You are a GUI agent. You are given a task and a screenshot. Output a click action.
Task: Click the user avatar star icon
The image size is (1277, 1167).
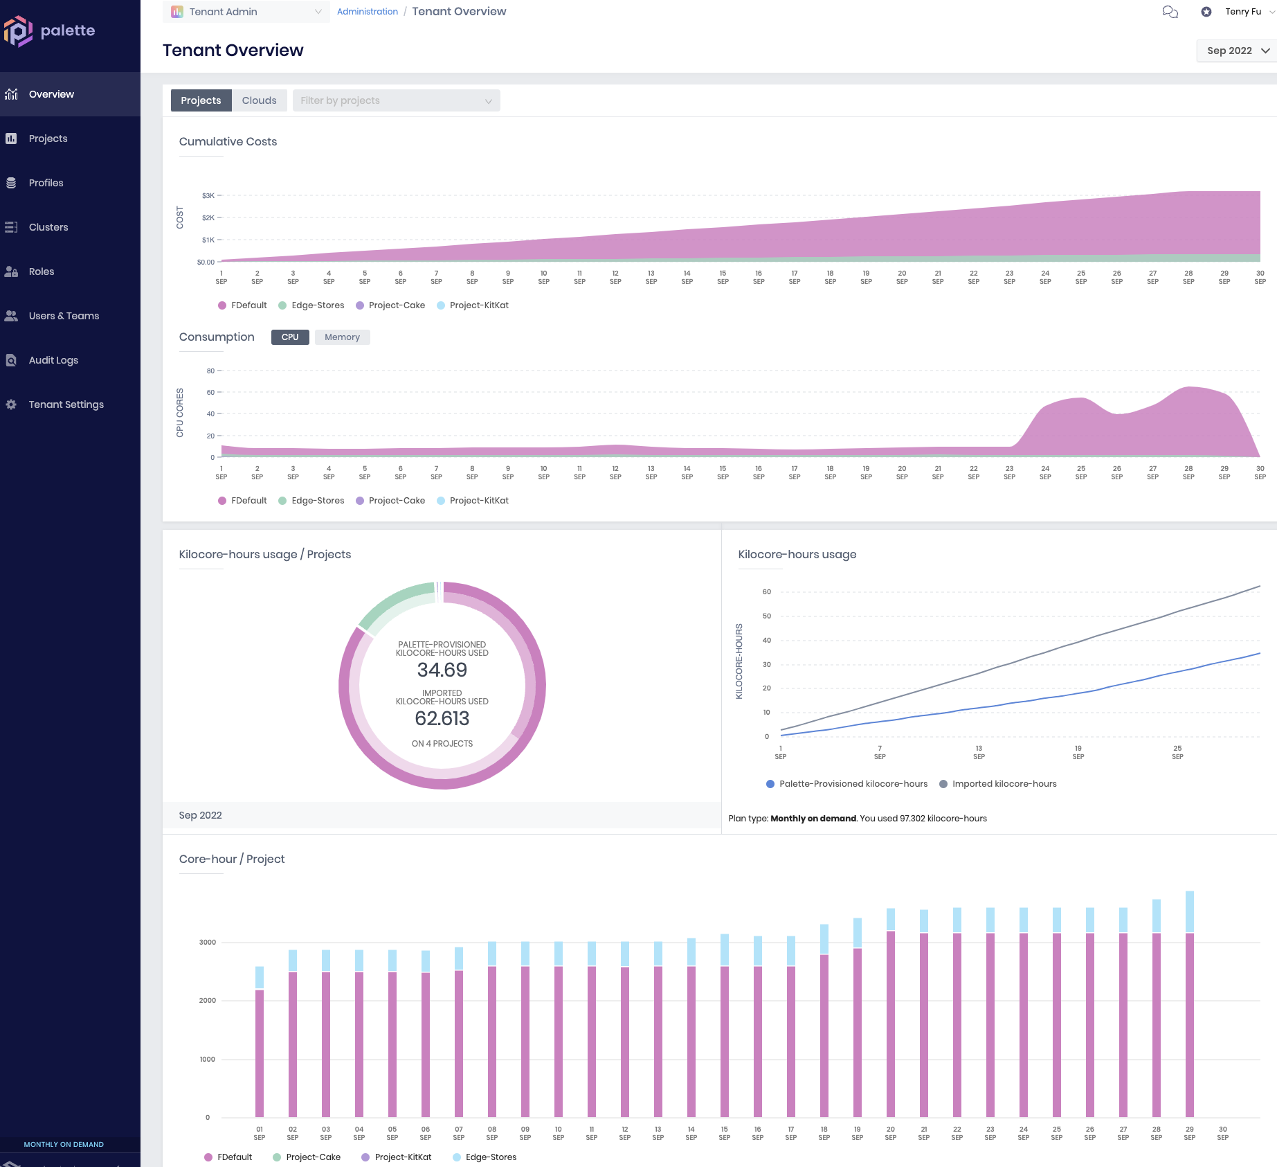1206,12
